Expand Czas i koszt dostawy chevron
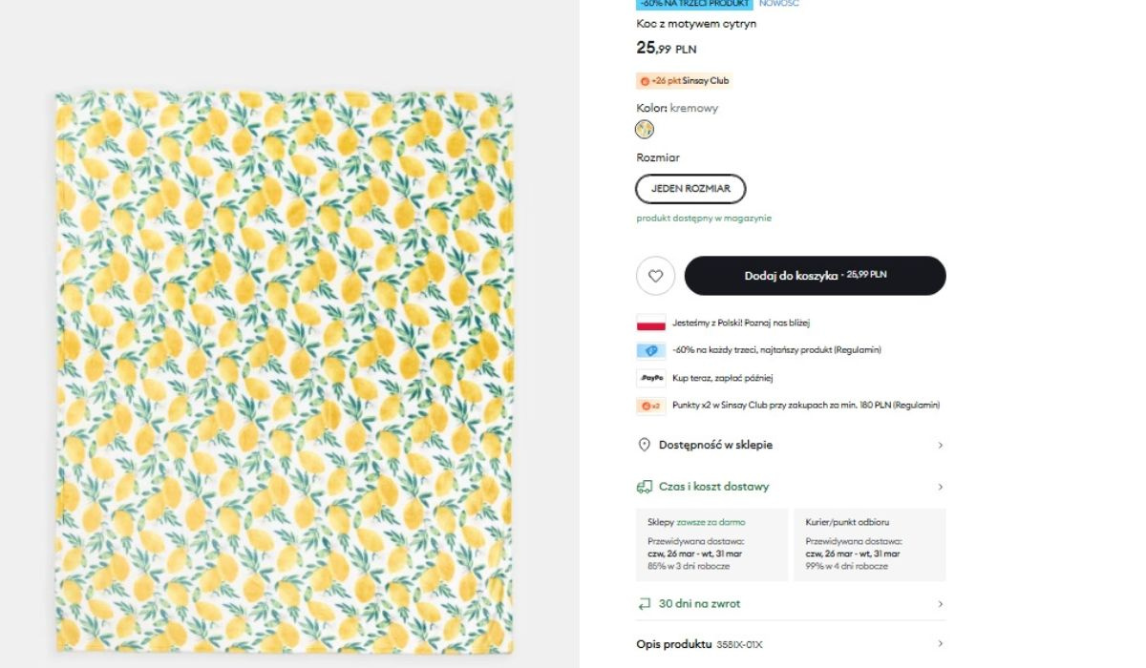The image size is (1146, 668). coord(940,487)
